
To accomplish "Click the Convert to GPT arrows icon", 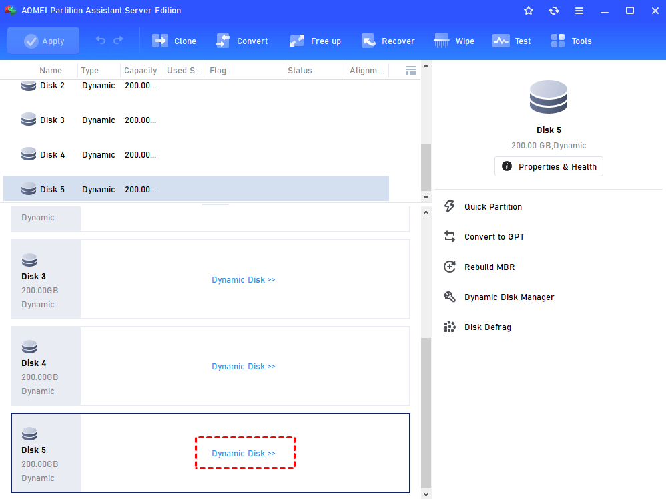I will 449,236.
